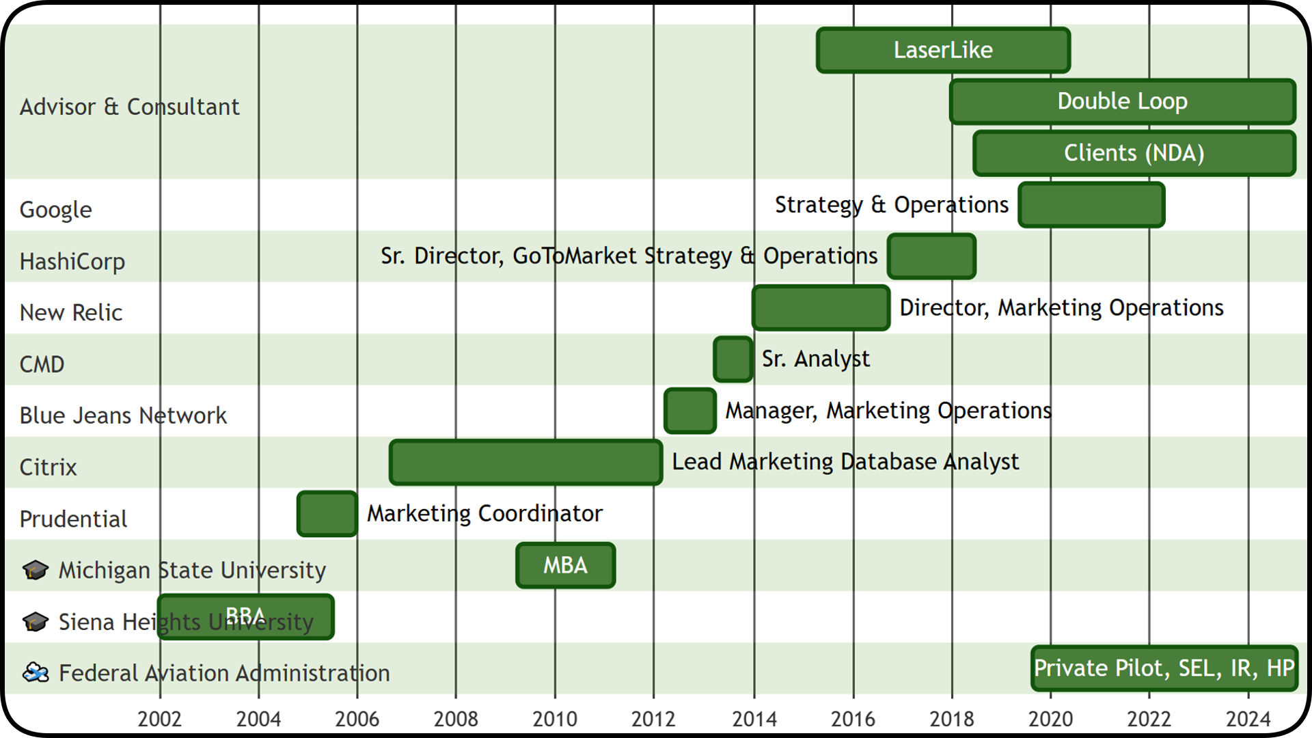1312x738 pixels.
Task: Click the Federal Aviation Administration label
Action: point(224,674)
